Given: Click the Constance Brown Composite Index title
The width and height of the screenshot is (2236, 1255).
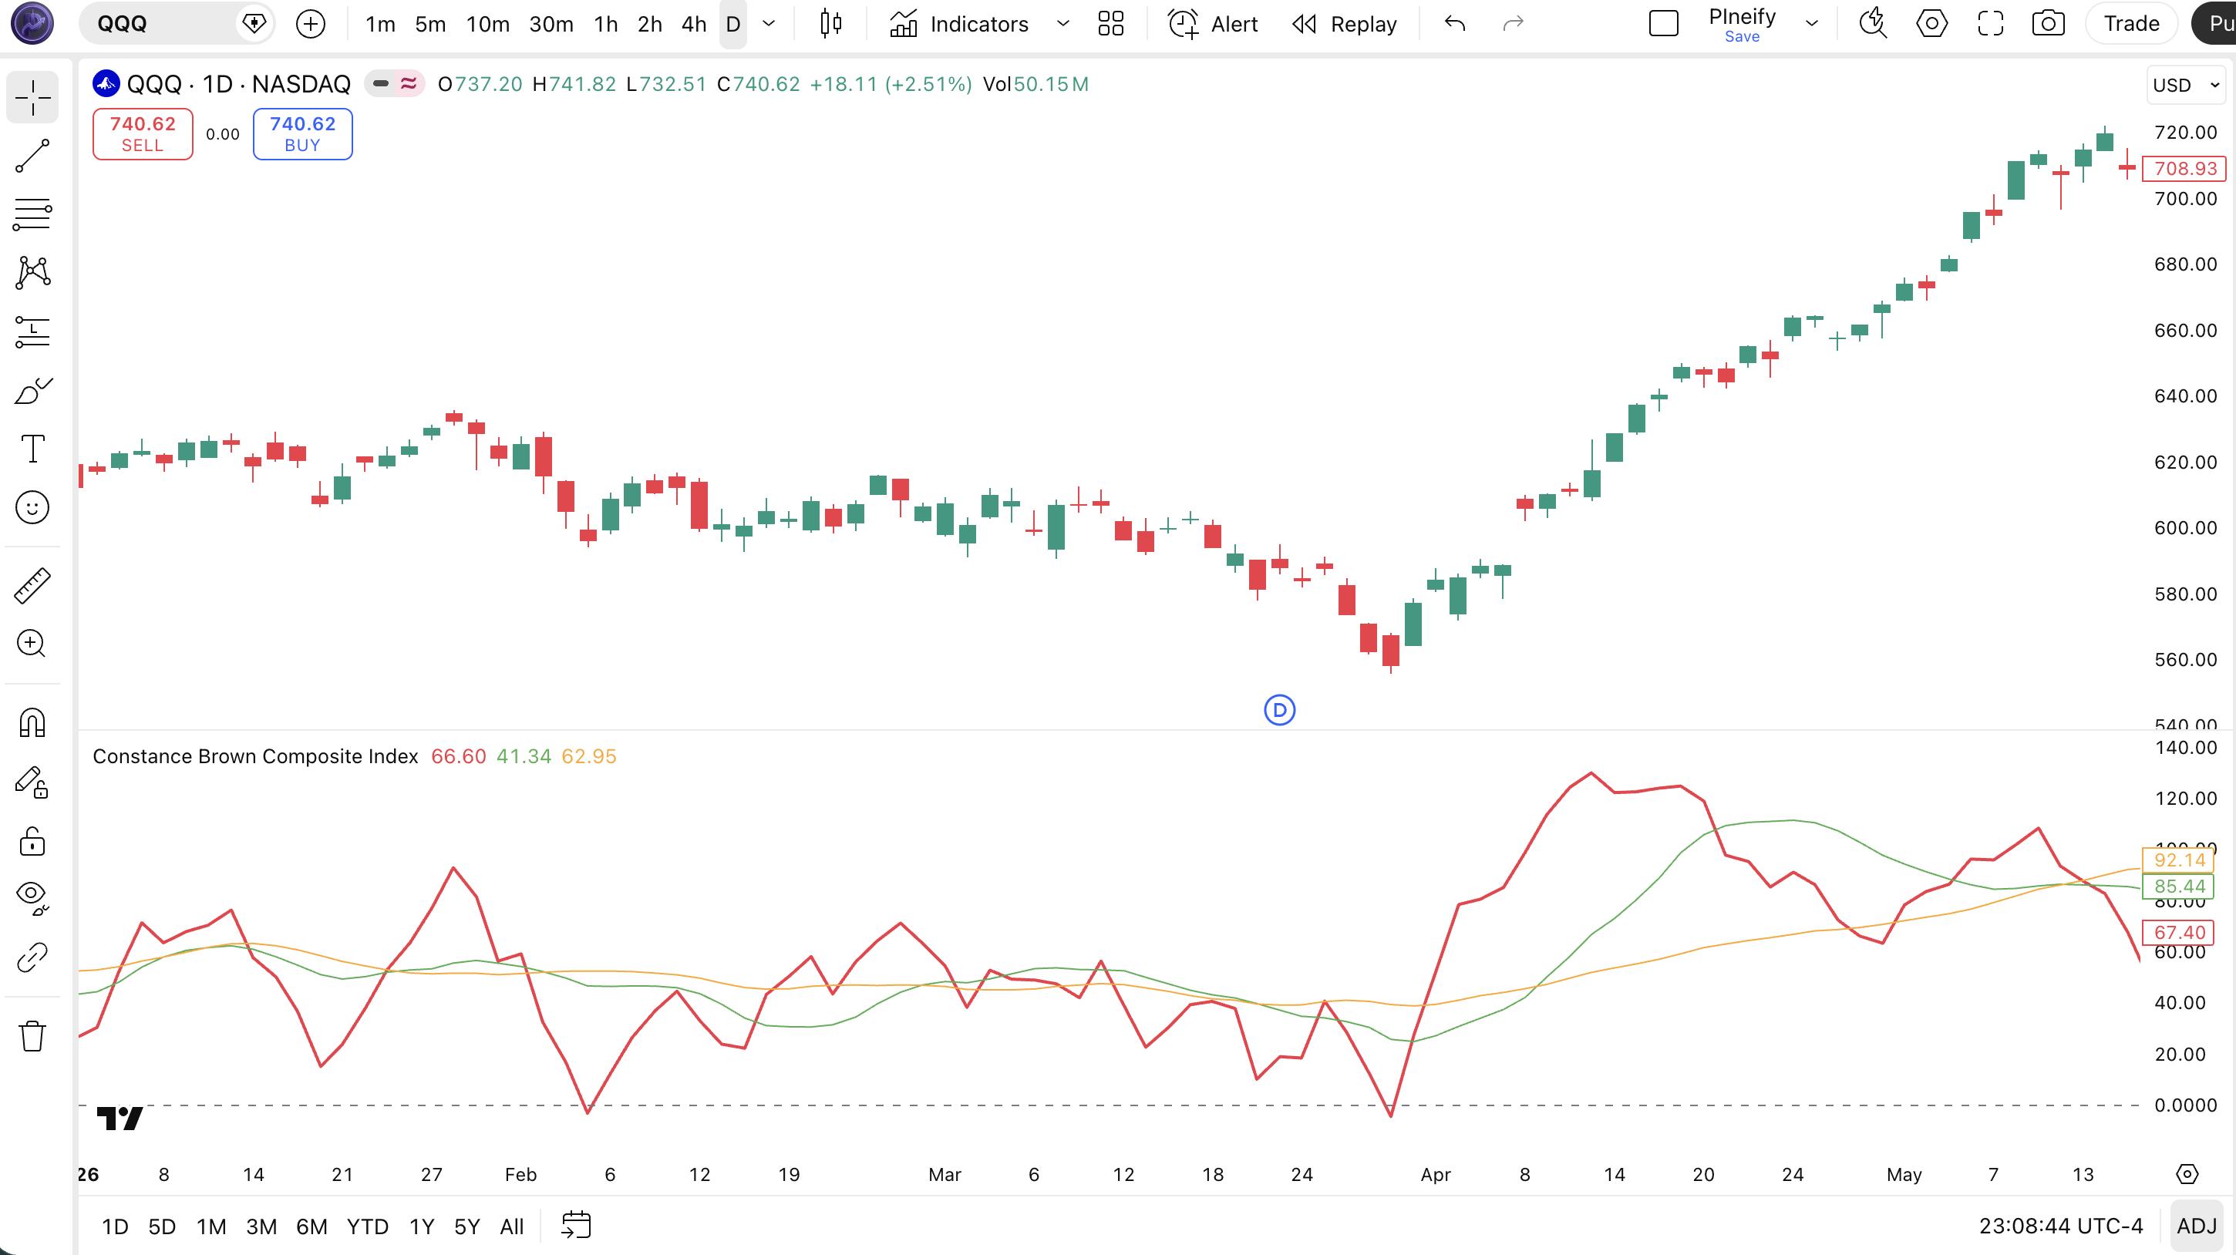Looking at the screenshot, I should click(x=255, y=756).
